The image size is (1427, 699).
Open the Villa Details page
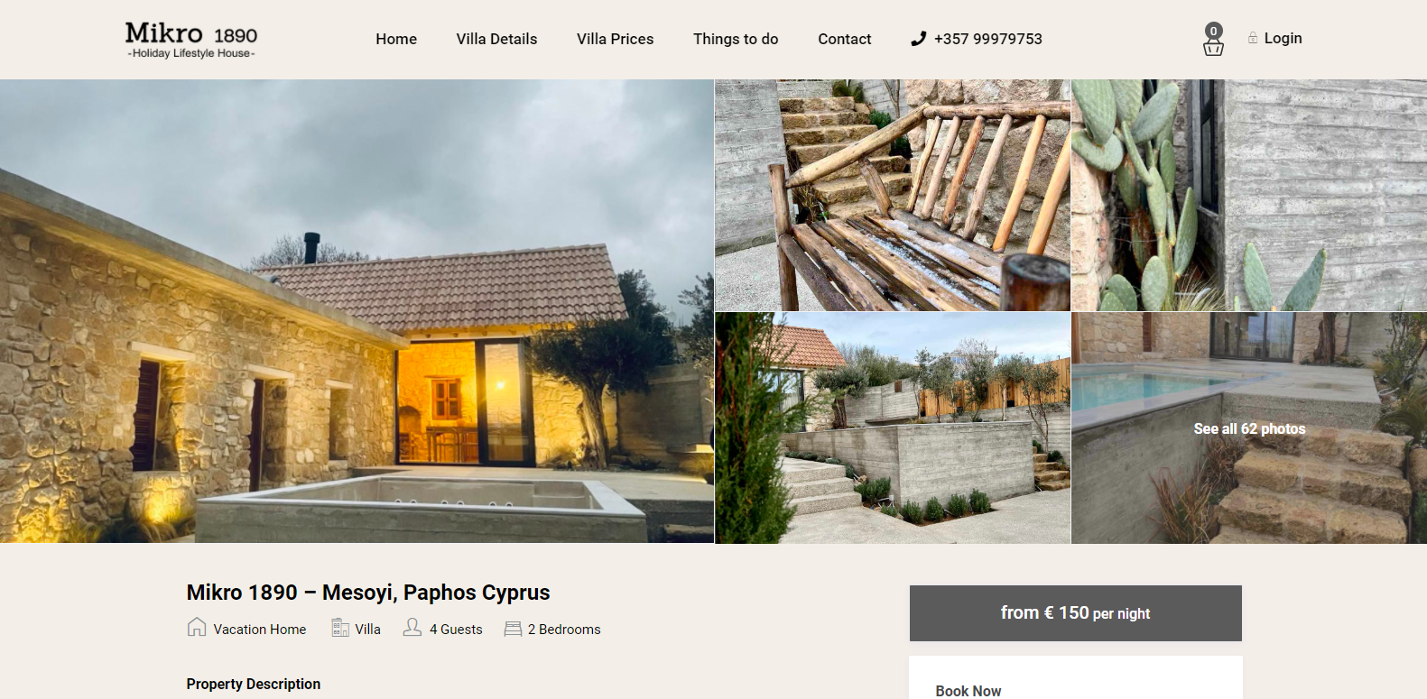(x=496, y=39)
